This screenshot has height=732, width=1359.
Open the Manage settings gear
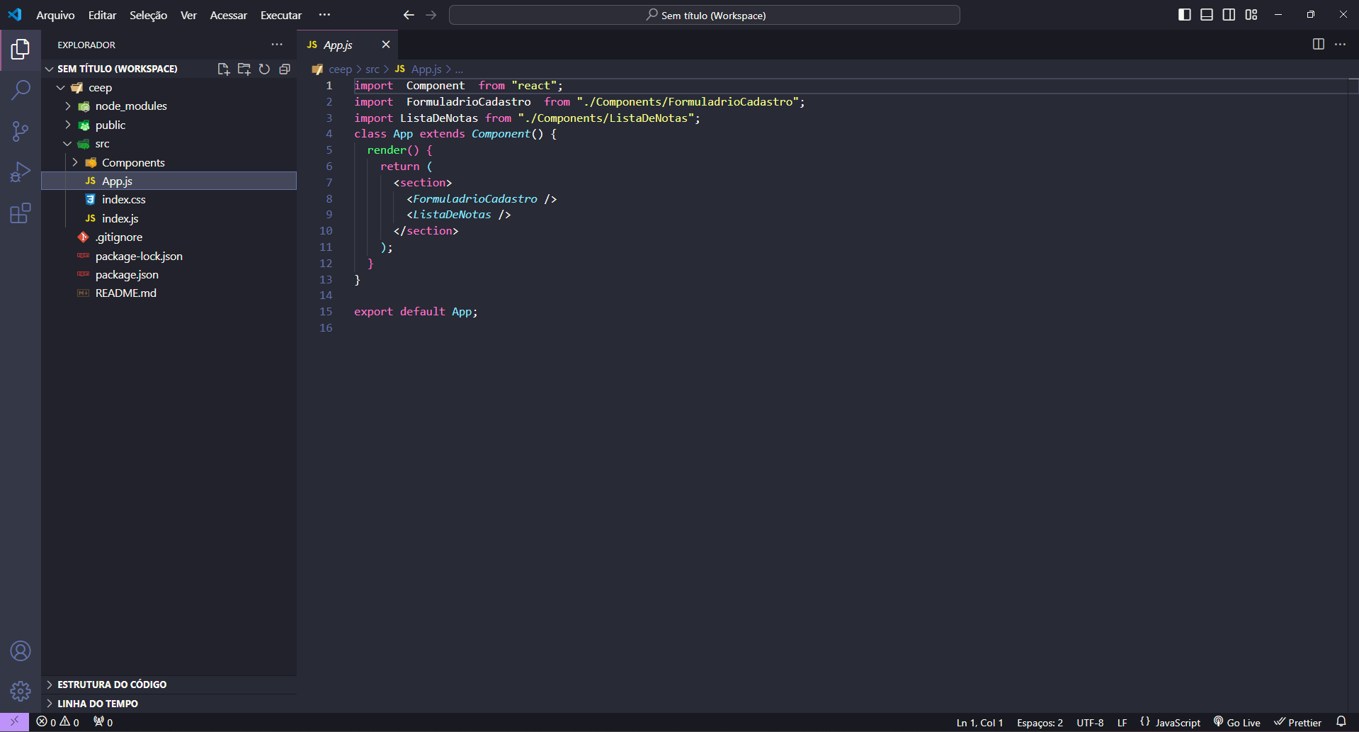(21, 691)
